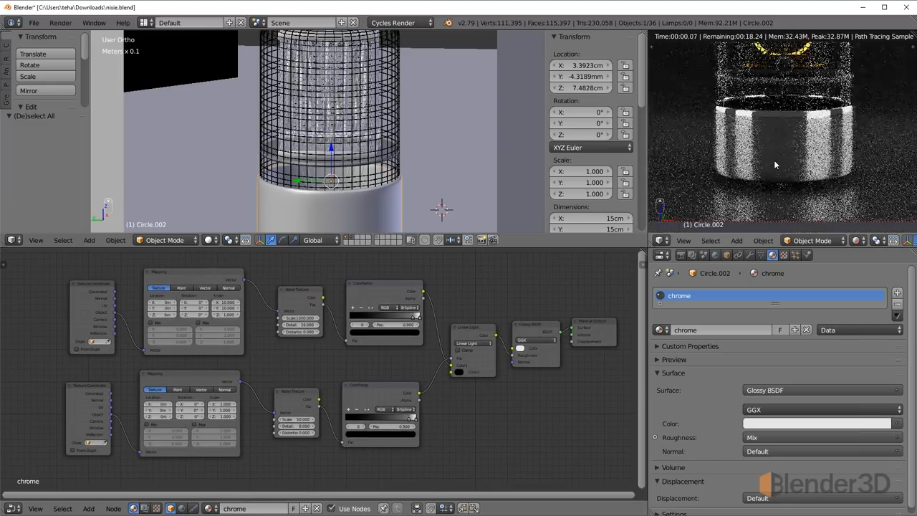Open the object properties tab
The width and height of the screenshot is (917, 516).
pyautogui.click(x=726, y=255)
